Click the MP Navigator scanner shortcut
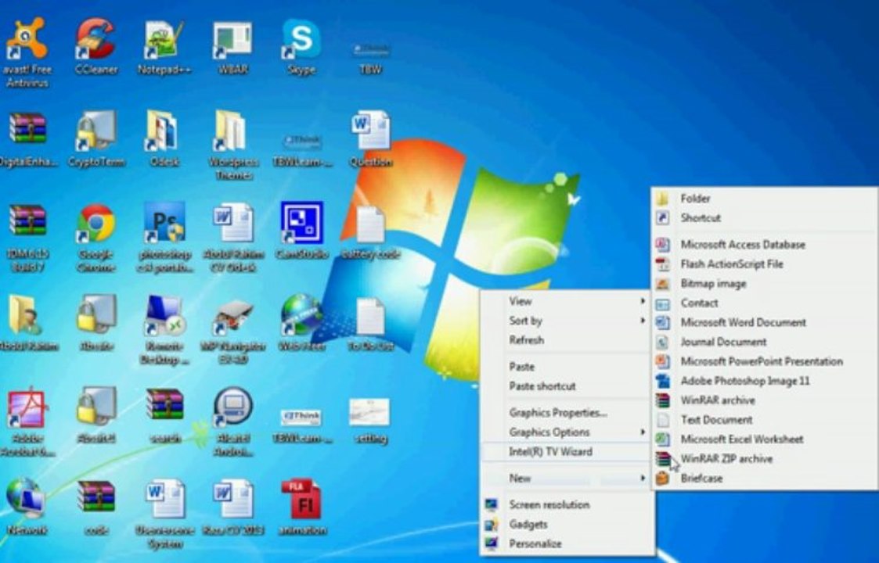The image size is (879, 563). [x=233, y=332]
